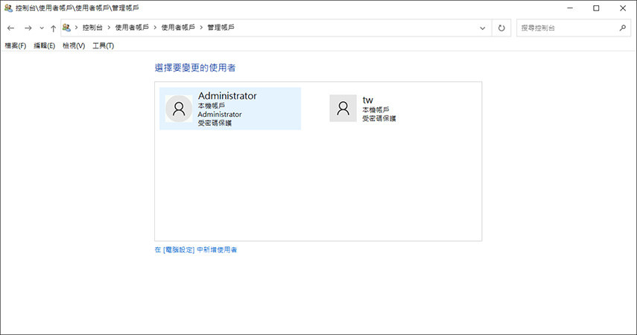Select the tw account avatar
The width and height of the screenshot is (637, 335).
[343, 109]
